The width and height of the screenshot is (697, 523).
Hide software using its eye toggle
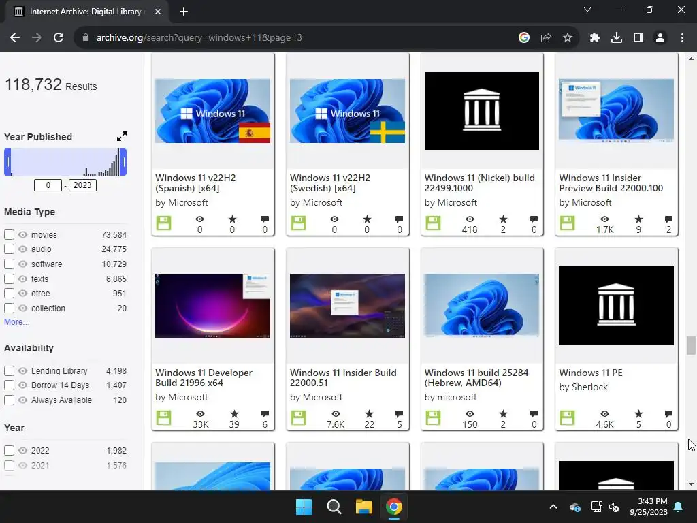pyautogui.click(x=22, y=264)
